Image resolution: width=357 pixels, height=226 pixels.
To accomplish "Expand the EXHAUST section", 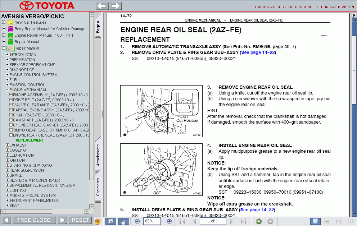I will click(7, 145).
